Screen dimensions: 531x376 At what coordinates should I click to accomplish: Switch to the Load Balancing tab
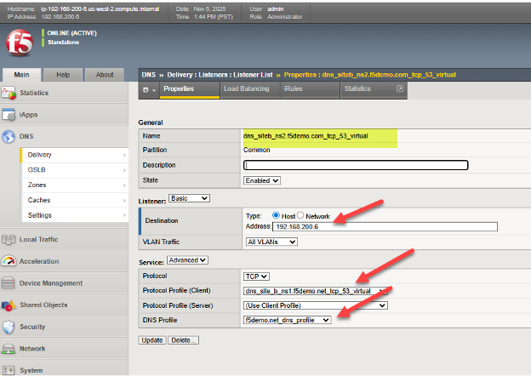245,88
